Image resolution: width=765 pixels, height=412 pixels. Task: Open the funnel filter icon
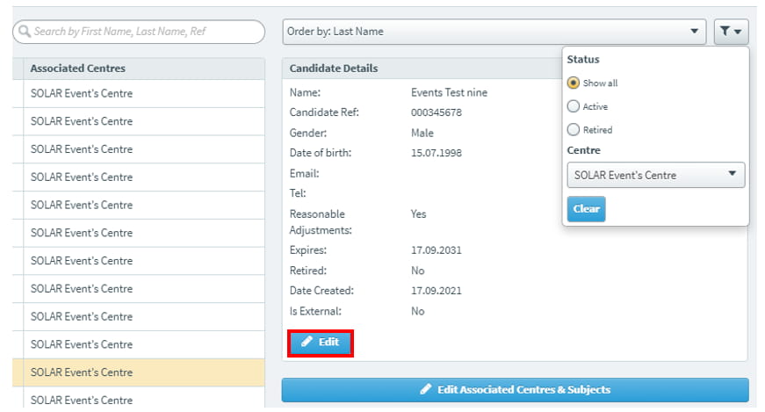click(731, 32)
